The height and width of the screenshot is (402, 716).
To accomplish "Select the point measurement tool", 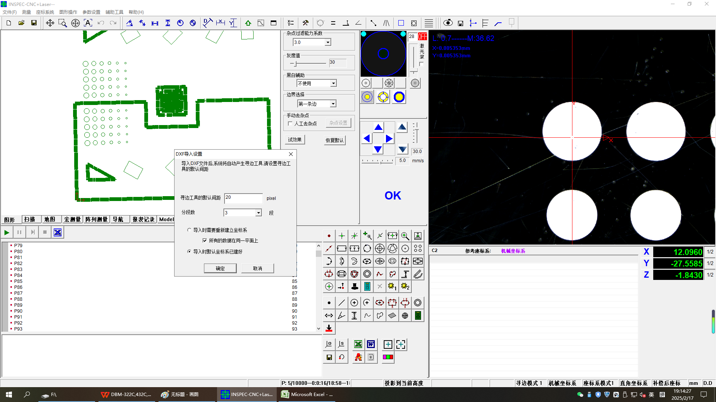I will click(x=329, y=236).
